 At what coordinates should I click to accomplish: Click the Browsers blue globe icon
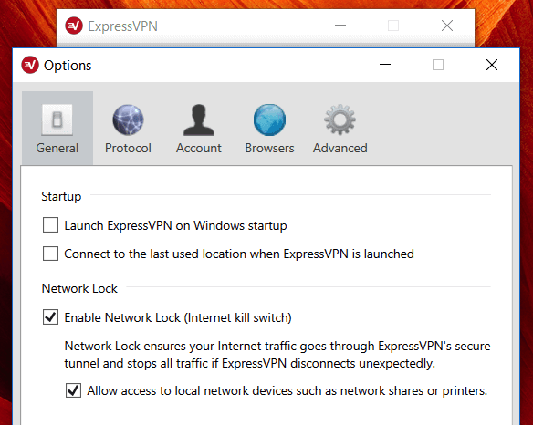pos(269,119)
